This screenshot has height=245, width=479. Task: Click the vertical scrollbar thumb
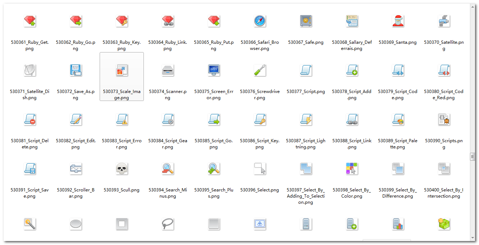click(472, 157)
